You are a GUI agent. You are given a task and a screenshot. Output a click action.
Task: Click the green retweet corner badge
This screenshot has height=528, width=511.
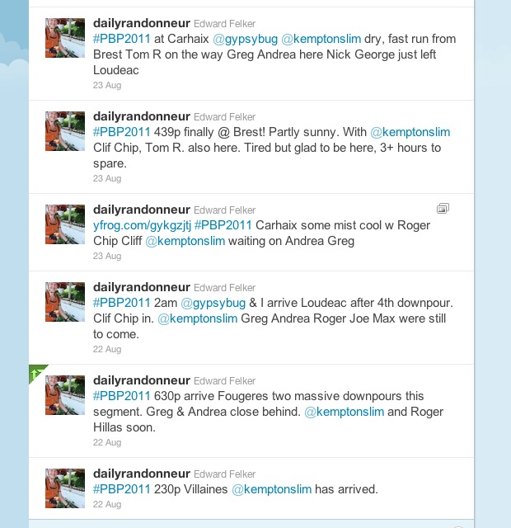point(36,372)
